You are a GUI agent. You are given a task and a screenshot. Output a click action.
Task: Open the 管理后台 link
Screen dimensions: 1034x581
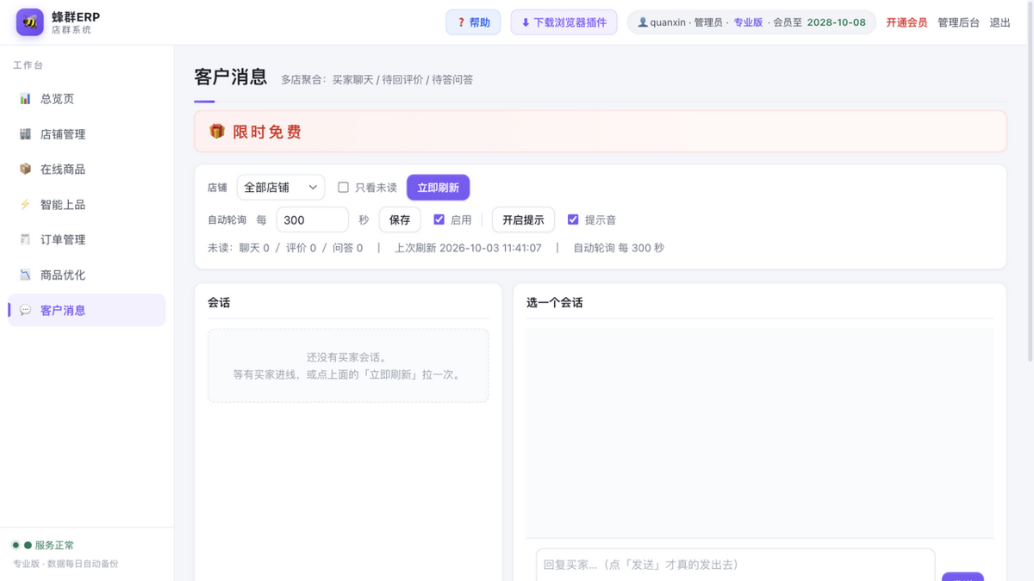958,22
